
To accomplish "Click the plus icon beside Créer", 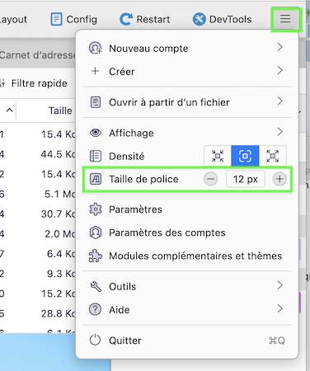I will (x=95, y=72).
